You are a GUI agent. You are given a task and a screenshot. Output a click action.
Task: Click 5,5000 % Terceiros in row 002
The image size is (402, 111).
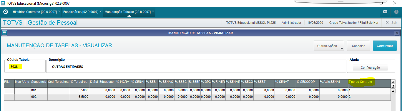(x=79, y=97)
